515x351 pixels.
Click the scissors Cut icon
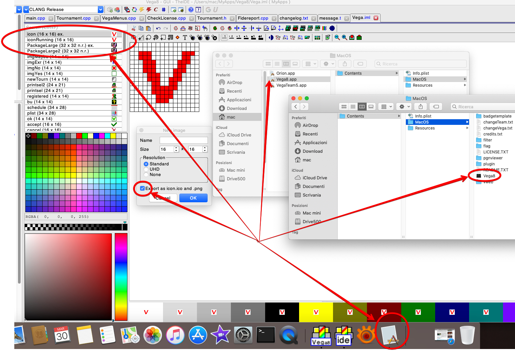tap(134, 28)
